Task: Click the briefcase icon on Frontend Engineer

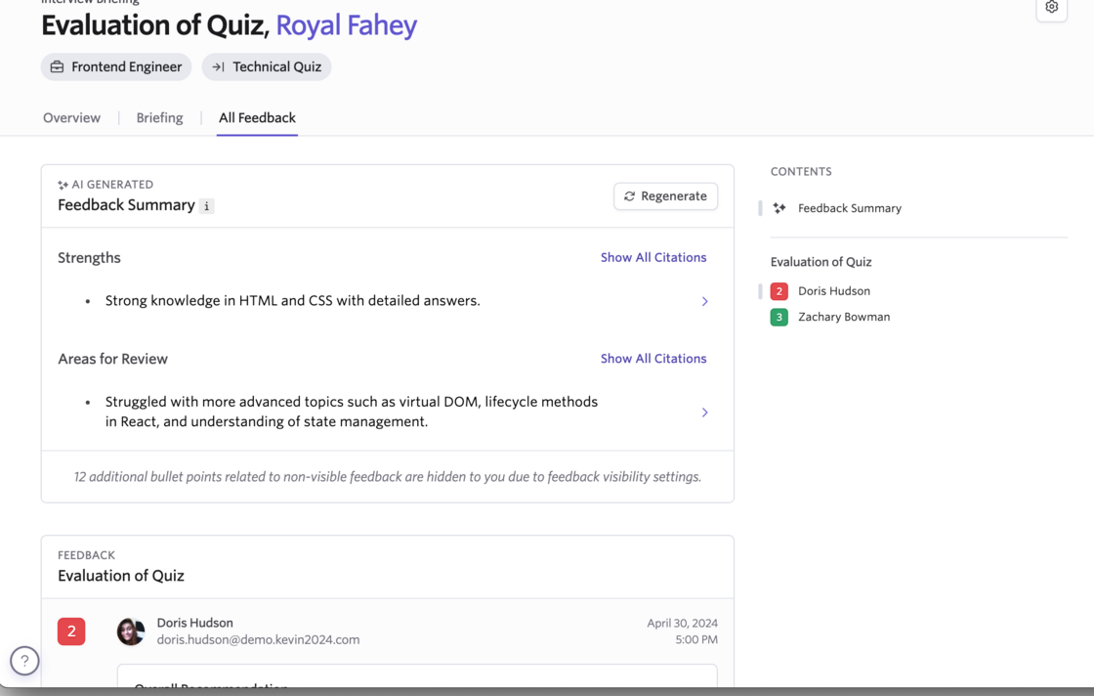Action: (x=58, y=66)
